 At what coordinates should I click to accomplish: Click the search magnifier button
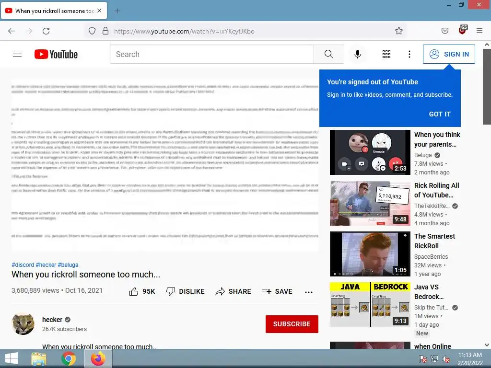click(x=329, y=54)
